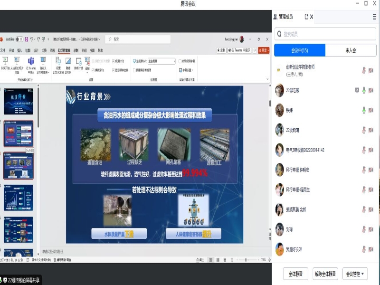Toggle the 自动保存 switch
The height and width of the screenshot is (285, 380).
pos(19,39)
